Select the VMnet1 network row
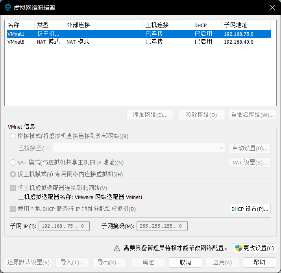 pyautogui.click(x=139, y=34)
